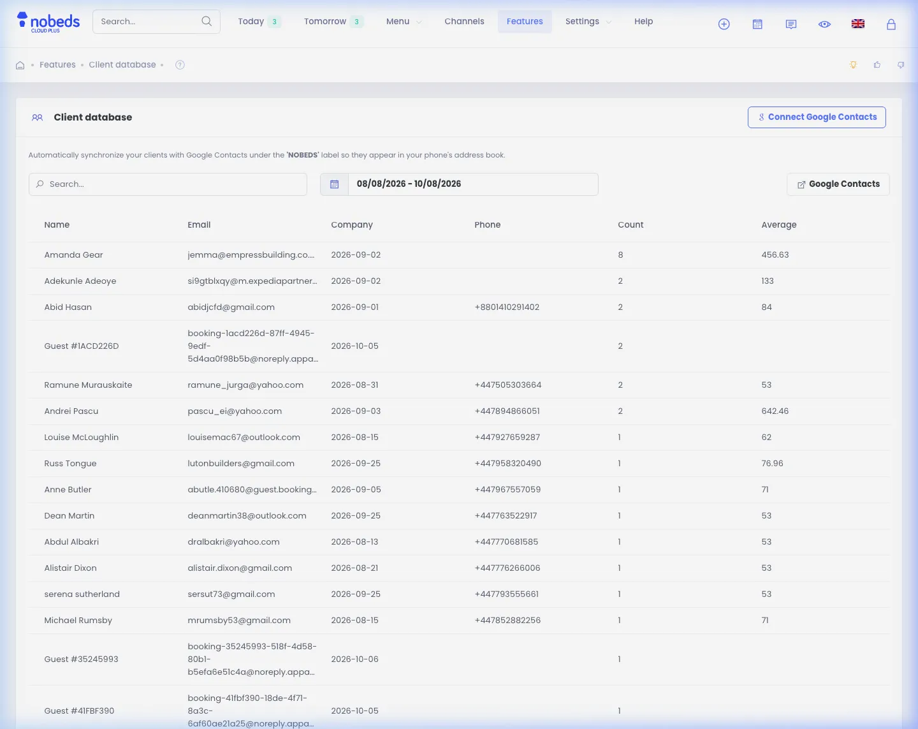918x729 pixels.
Task: Select Louise McLoughlin client name
Action: coord(82,438)
